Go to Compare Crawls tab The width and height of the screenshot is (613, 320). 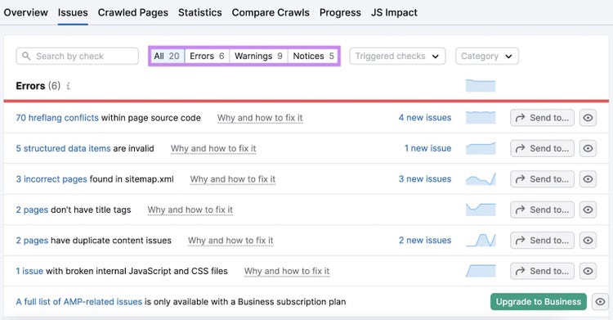(x=271, y=12)
